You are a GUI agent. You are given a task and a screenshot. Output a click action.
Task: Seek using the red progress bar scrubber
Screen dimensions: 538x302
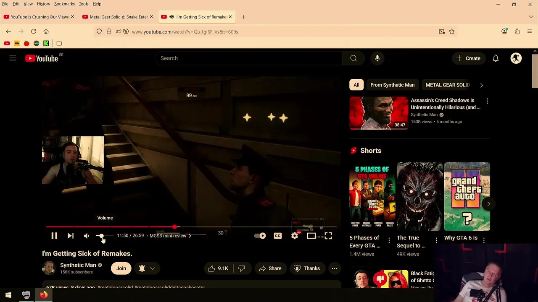(x=174, y=227)
